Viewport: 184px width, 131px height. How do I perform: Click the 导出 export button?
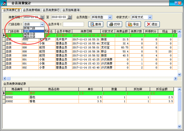pos(133,24)
